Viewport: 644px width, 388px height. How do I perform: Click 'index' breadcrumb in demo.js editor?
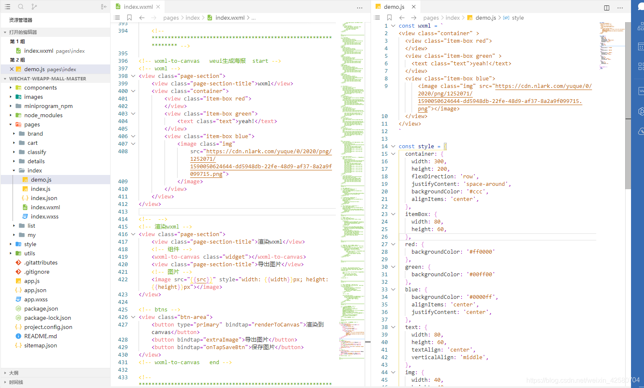click(x=453, y=18)
